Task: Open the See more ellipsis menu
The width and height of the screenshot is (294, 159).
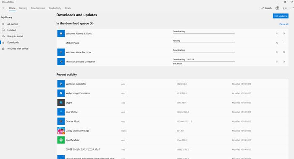Action: click(x=292, y=8)
